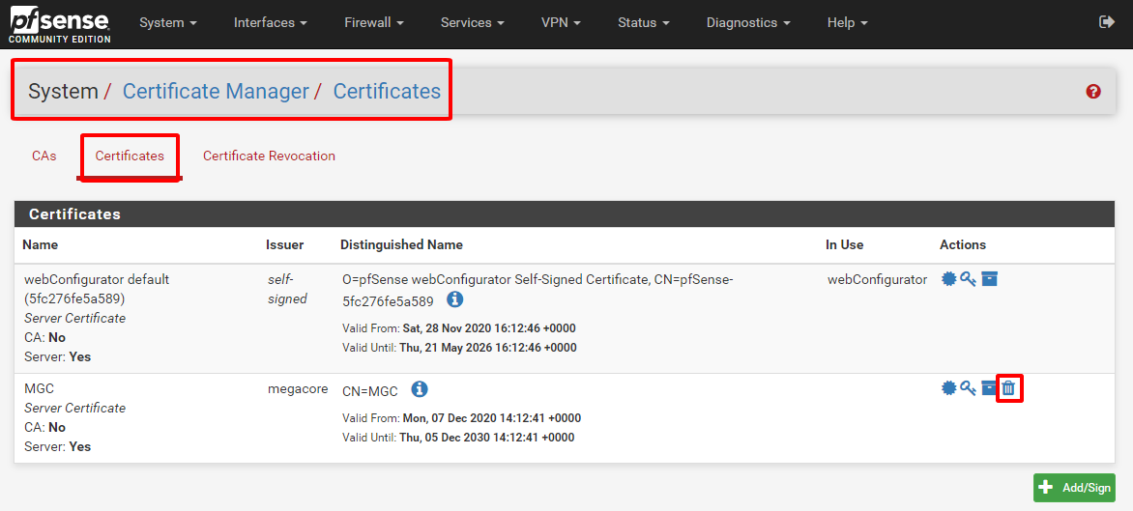Click the logout icon in navbar
Viewport: 1133px width, 511px height.
[1106, 22]
